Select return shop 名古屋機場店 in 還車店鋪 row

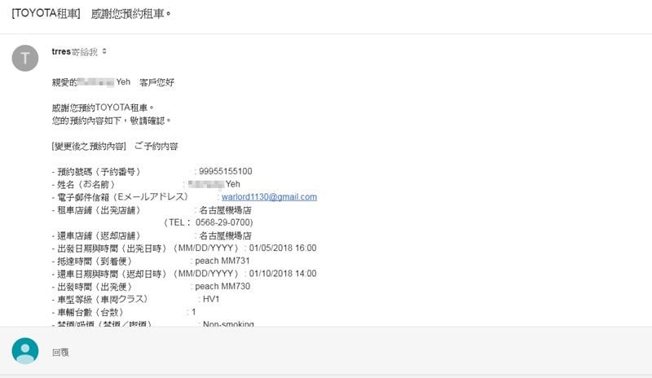click(x=226, y=235)
